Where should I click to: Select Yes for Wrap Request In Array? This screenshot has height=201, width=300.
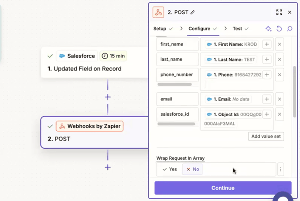pyautogui.click(x=170, y=169)
